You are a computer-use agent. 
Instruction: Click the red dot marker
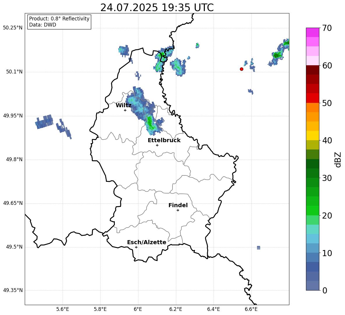click(x=242, y=69)
